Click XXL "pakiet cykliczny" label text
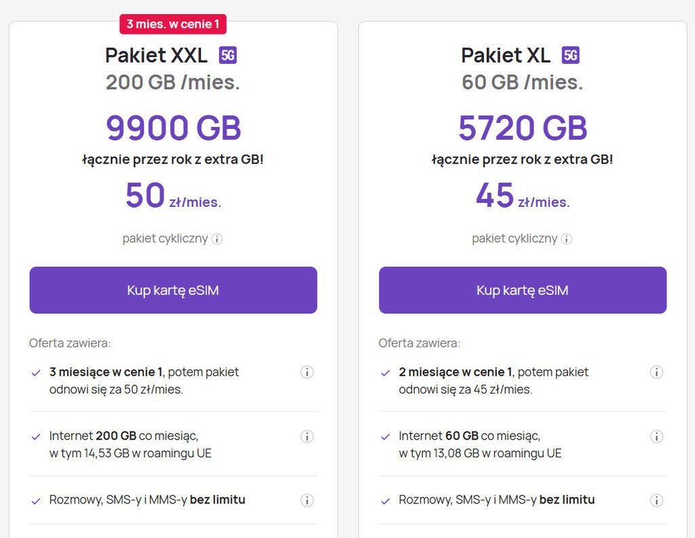Viewport: 695px width, 538px height. click(x=165, y=239)
